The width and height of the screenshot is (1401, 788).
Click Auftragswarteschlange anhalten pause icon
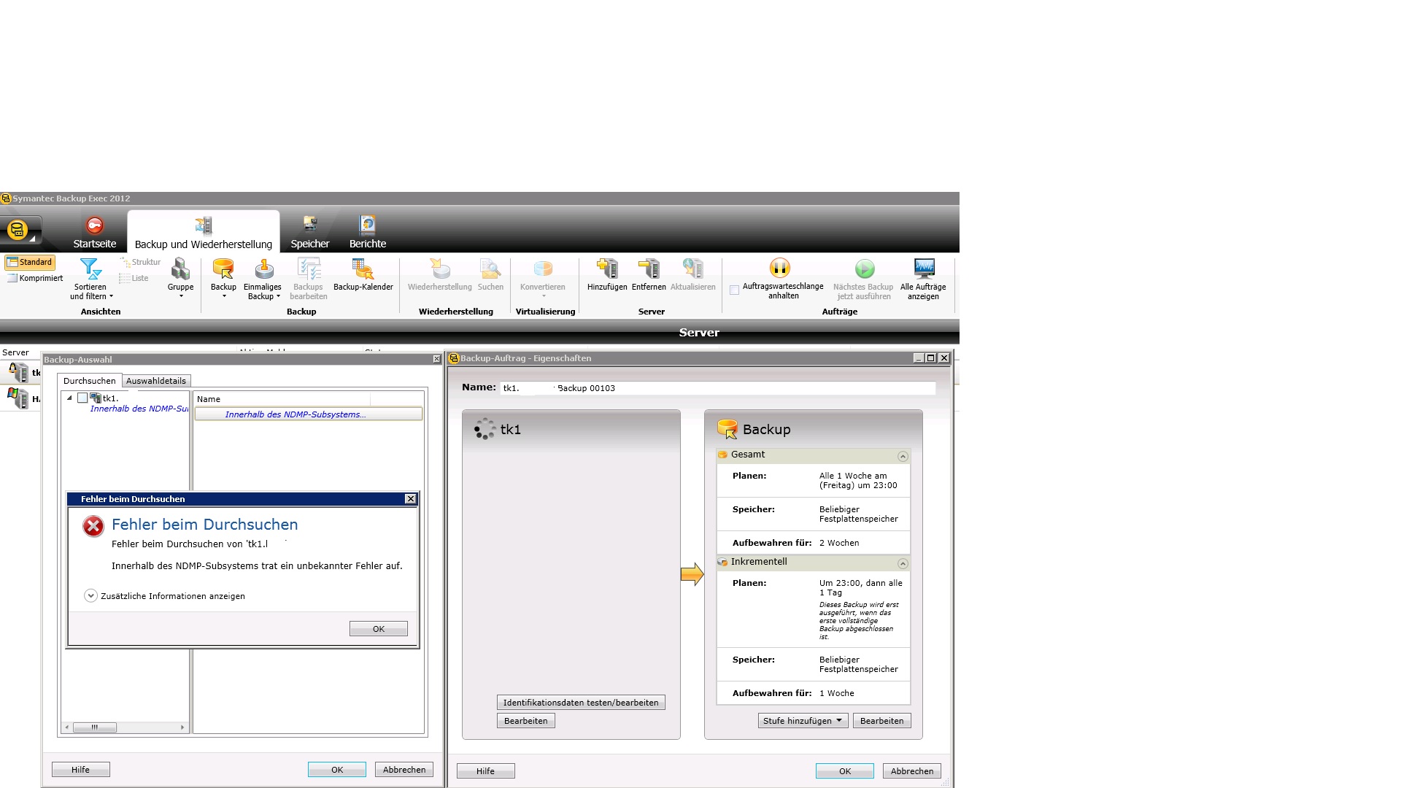[779, 269]
